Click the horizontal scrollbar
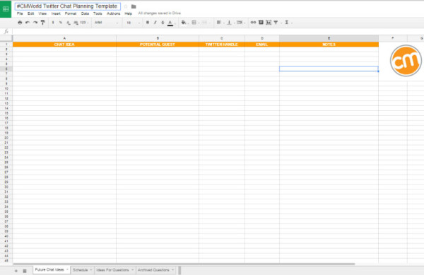This screenshot has height=275, width=424. click(x=184, y=264)
